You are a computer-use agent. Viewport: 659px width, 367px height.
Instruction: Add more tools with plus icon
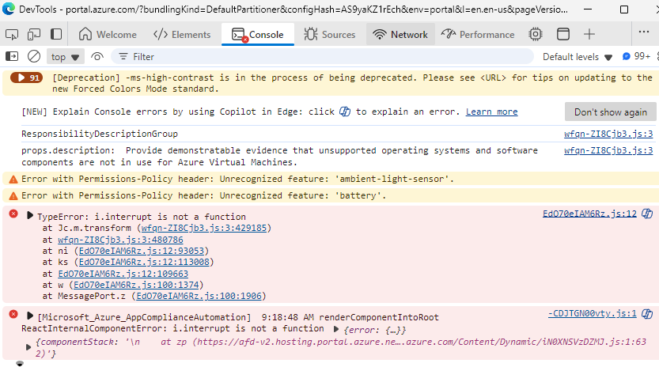(589, 35)
